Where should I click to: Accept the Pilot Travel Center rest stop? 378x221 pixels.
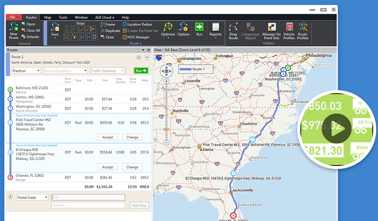(107, 137)
